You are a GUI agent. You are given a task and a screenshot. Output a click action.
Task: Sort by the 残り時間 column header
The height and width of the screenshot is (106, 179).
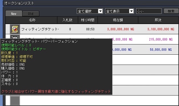pos(88,20)
